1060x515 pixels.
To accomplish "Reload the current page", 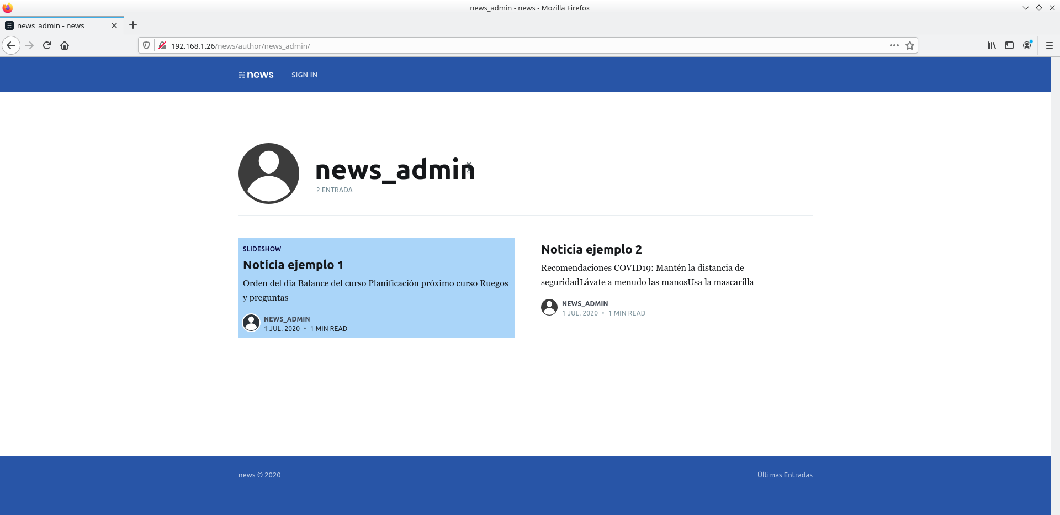I will click(x=47, y=45).
